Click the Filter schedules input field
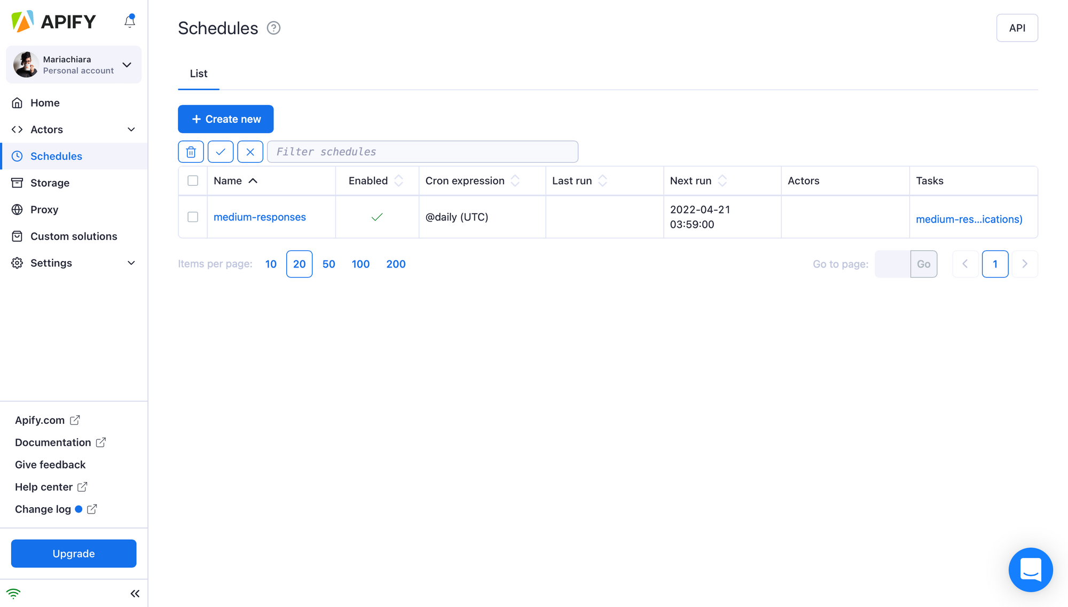 [422, 152]
